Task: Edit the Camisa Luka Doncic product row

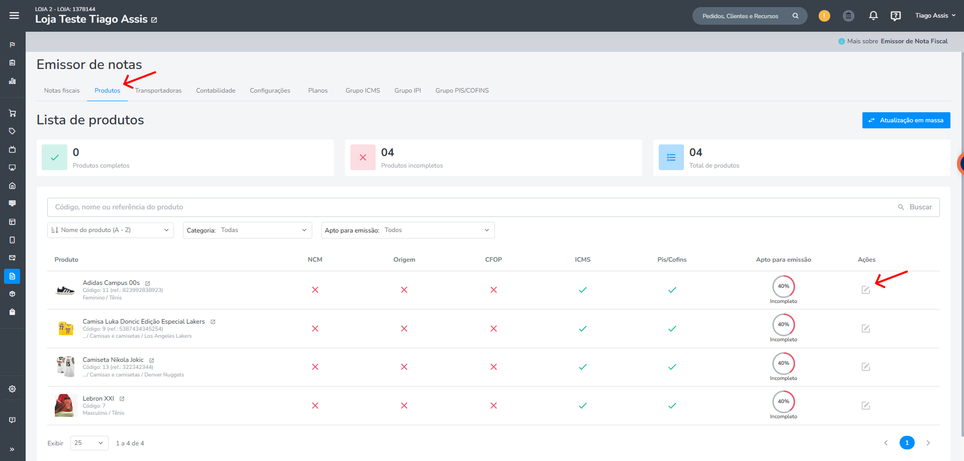Action: (865, 329)
